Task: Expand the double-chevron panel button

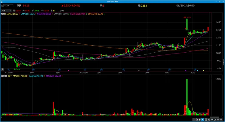Action: 2,69
